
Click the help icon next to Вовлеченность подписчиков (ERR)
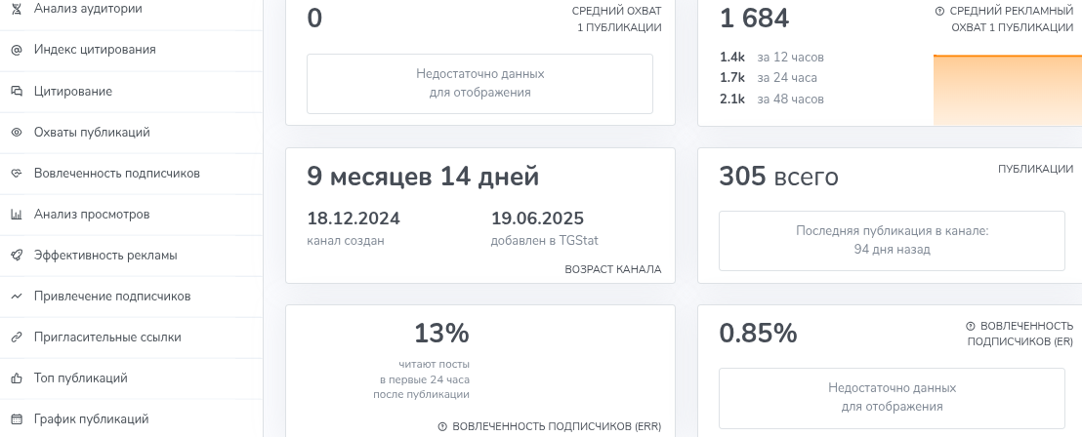(442, 426)
